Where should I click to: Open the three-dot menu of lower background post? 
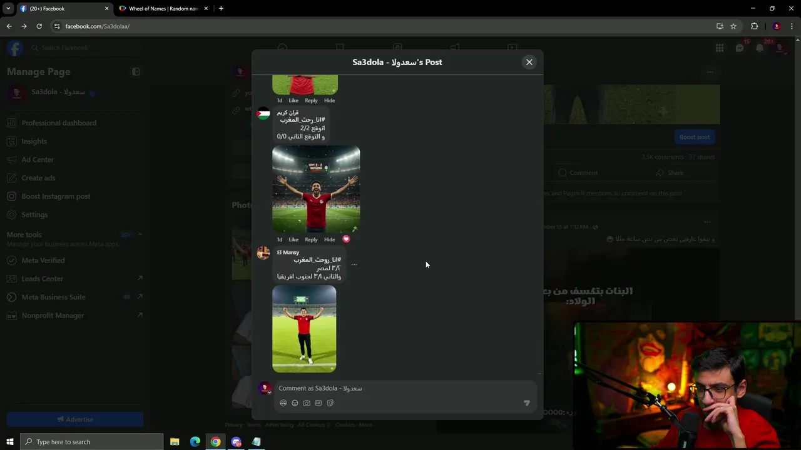coord(707,222)
